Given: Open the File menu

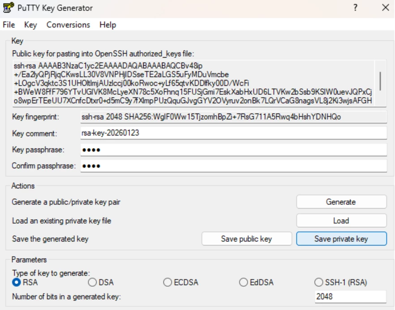Looking at the screenshot, I should (9, 25).
